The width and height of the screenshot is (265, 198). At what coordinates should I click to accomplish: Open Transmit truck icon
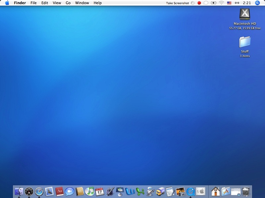coord(160,191)
